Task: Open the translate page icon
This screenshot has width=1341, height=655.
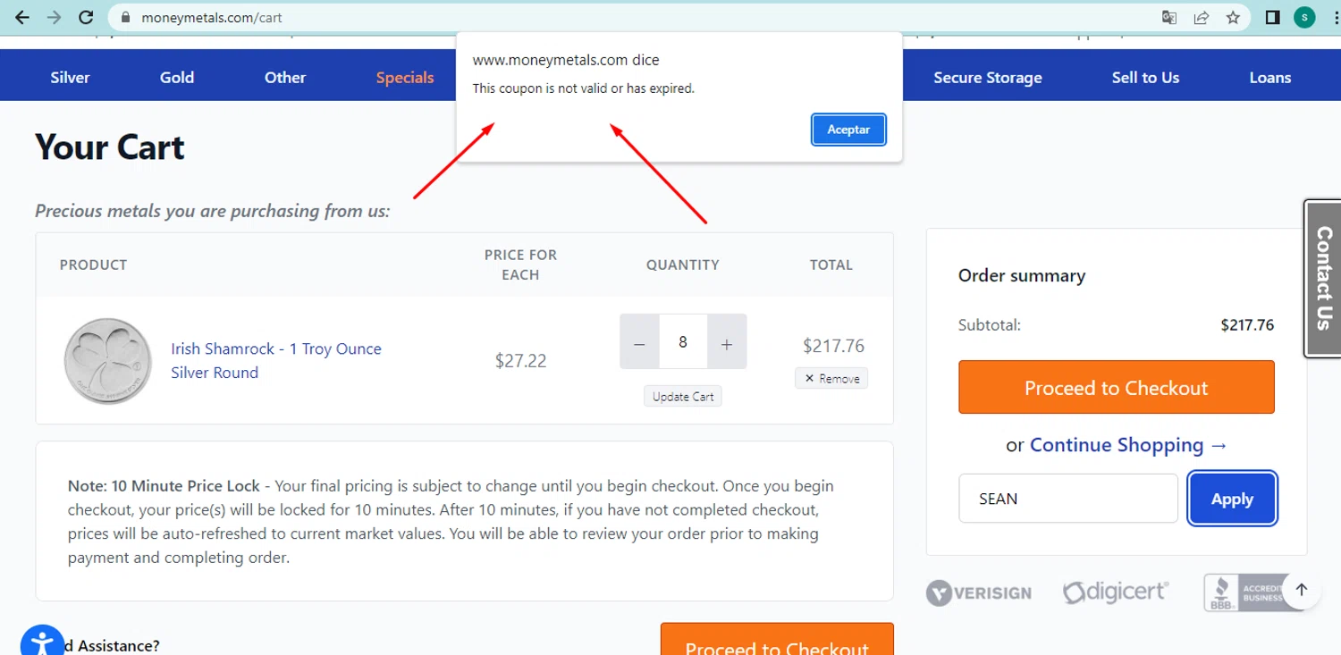Action: tap(1168, 17)
